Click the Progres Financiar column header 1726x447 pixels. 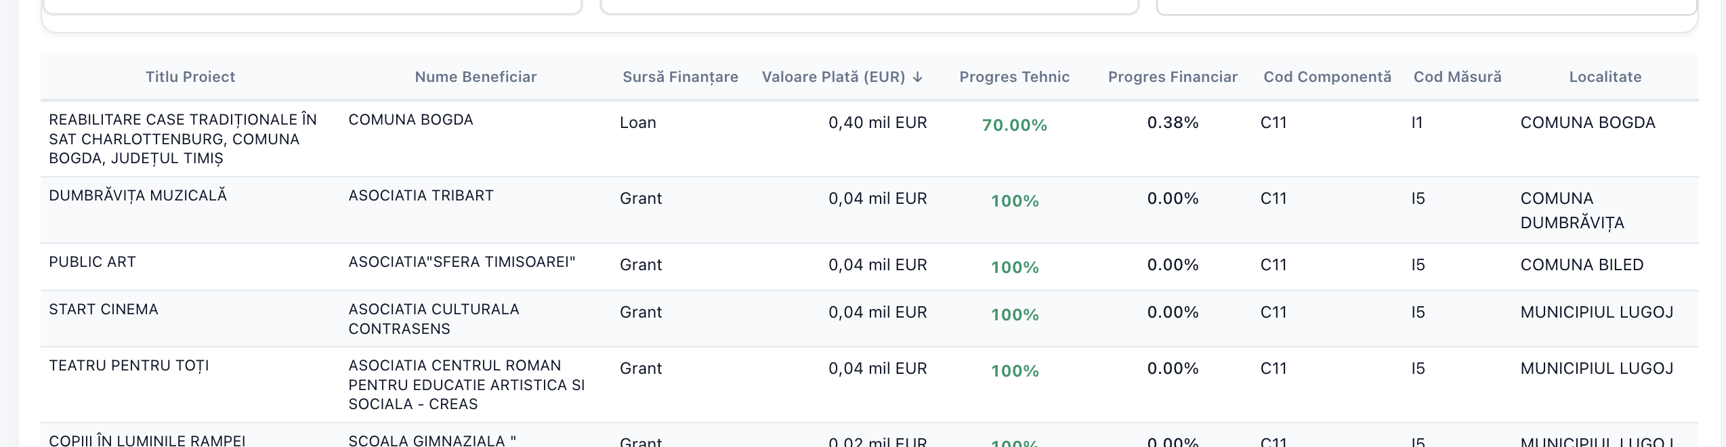(x=1173, y=77)
